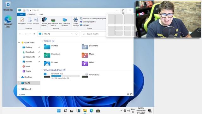Open Access media dropdown in ribbon
This screenshot has height=114, width=202.
(44, 22)
